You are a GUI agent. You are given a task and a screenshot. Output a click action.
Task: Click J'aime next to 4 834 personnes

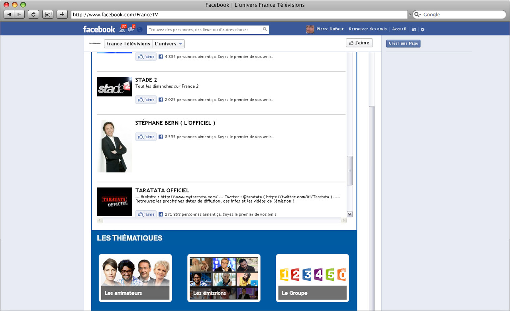coord(146,57)
